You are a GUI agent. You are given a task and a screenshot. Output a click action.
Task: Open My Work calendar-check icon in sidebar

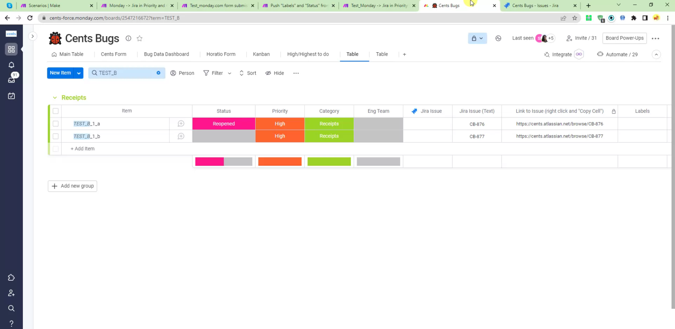(11, 96)
